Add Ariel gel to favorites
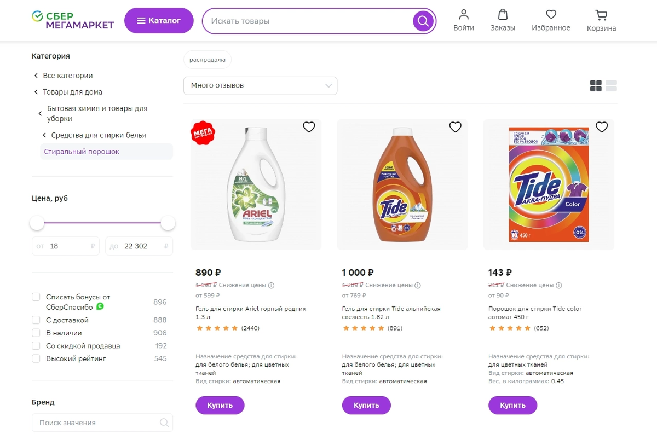Viewport: 657px width, 434px height. (309, 127)
